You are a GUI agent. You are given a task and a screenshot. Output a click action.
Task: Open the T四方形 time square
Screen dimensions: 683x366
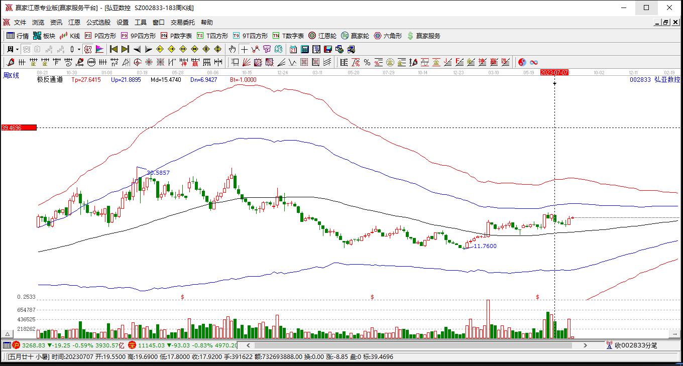point(212,36)
